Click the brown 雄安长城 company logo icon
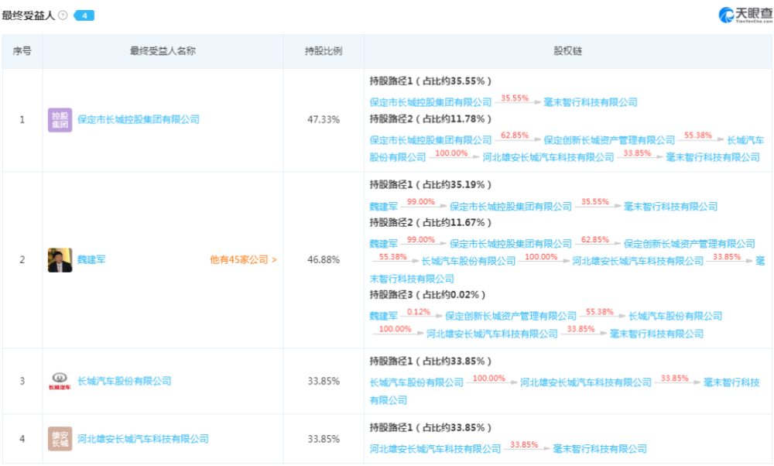 [60, 439]
